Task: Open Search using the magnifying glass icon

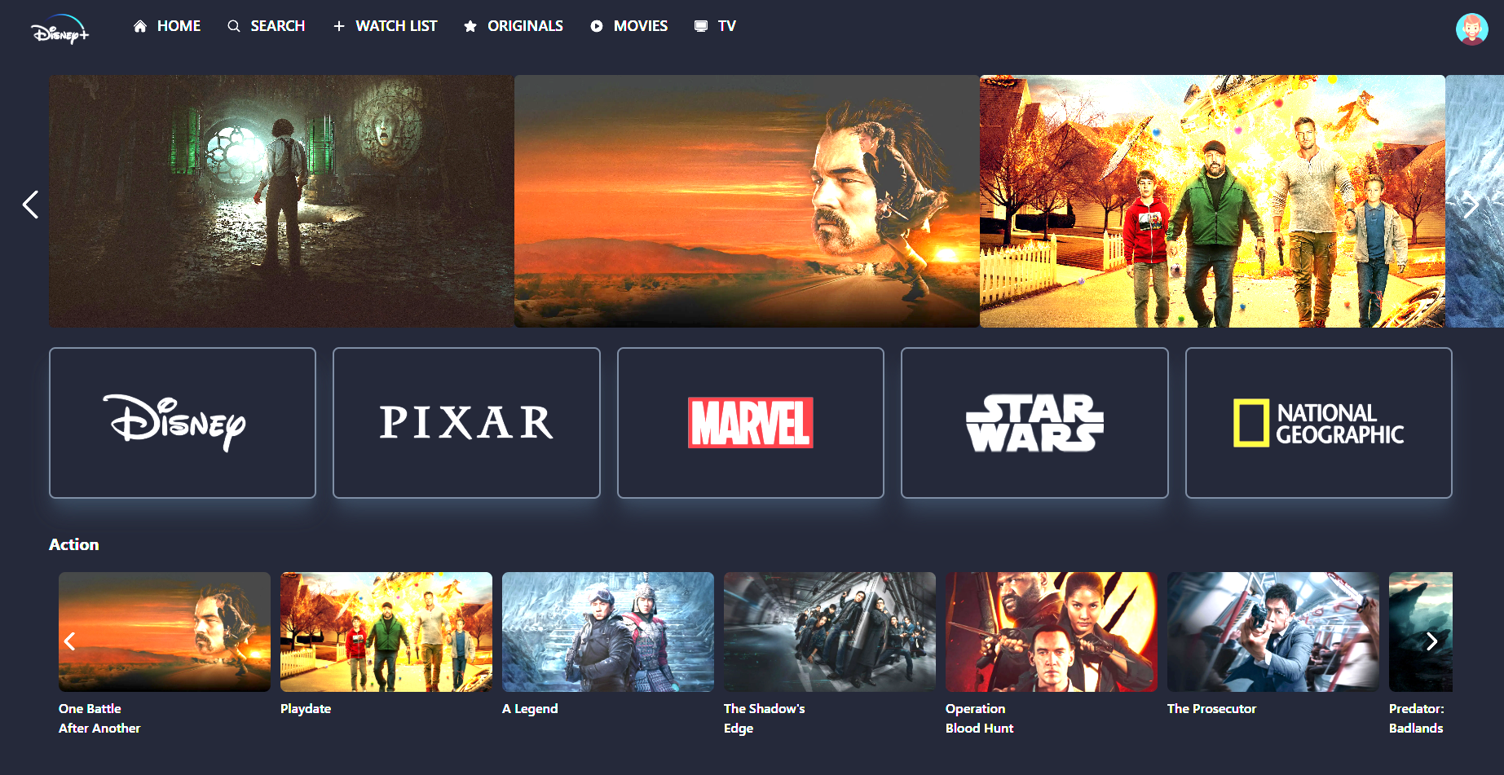Action: point(233,25)
